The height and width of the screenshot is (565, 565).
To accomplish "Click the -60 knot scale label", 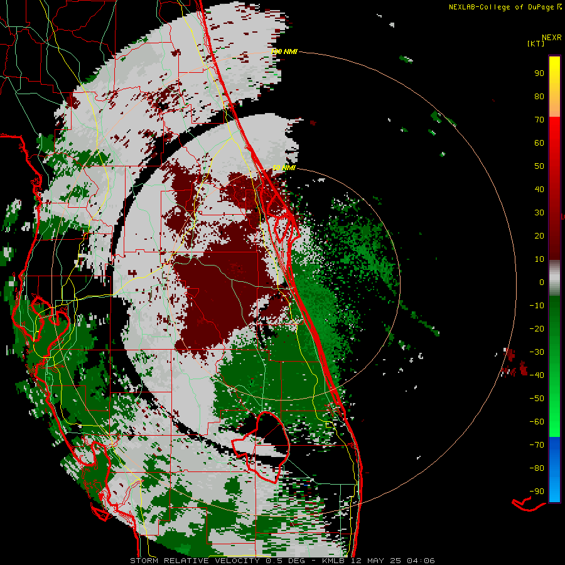I will click(x=537, y=422).
